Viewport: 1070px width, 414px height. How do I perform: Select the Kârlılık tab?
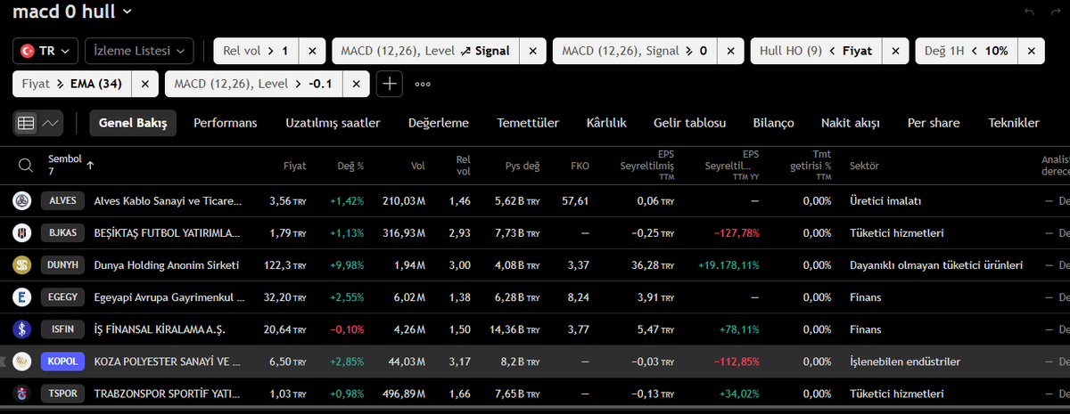click(x=606, y=123)
